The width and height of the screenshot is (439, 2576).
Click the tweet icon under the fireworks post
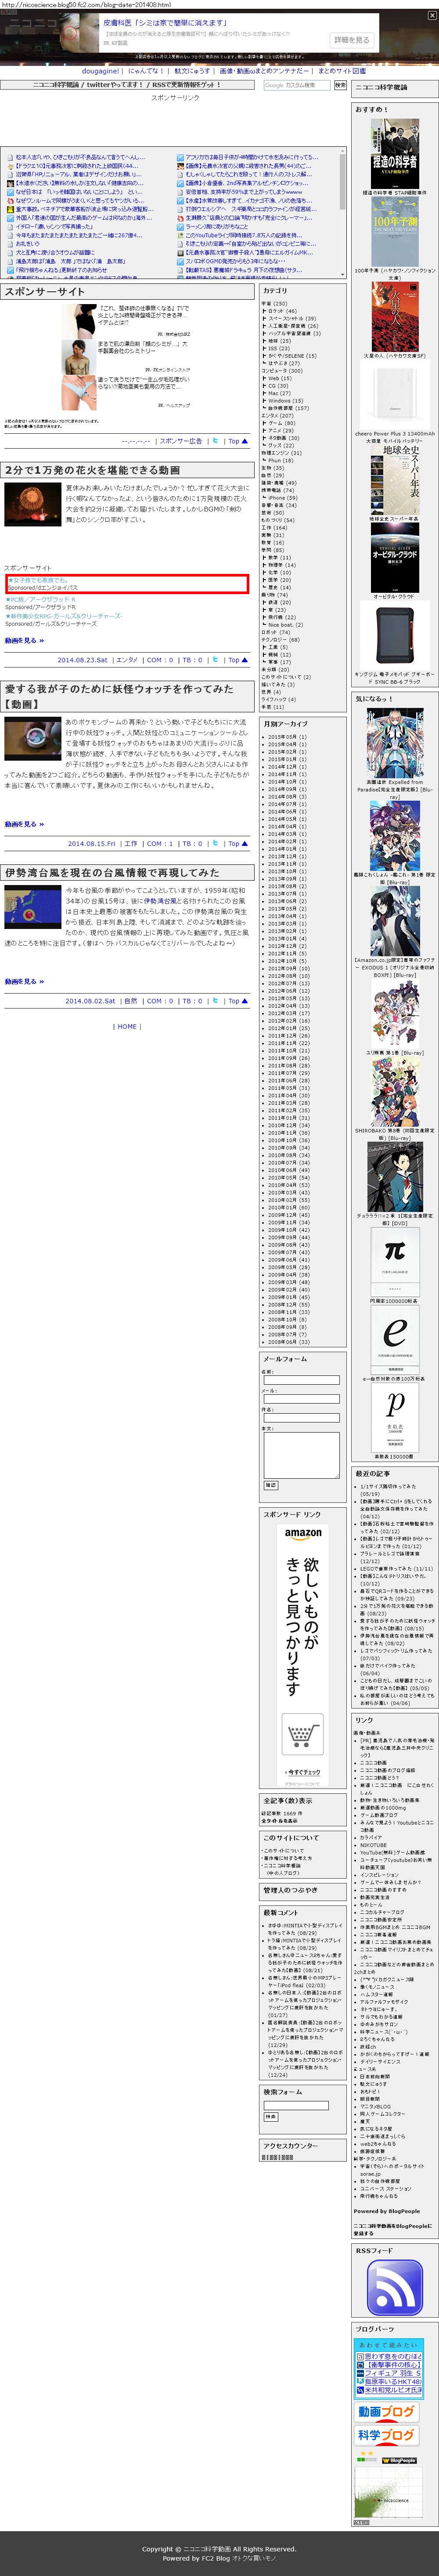215,659
